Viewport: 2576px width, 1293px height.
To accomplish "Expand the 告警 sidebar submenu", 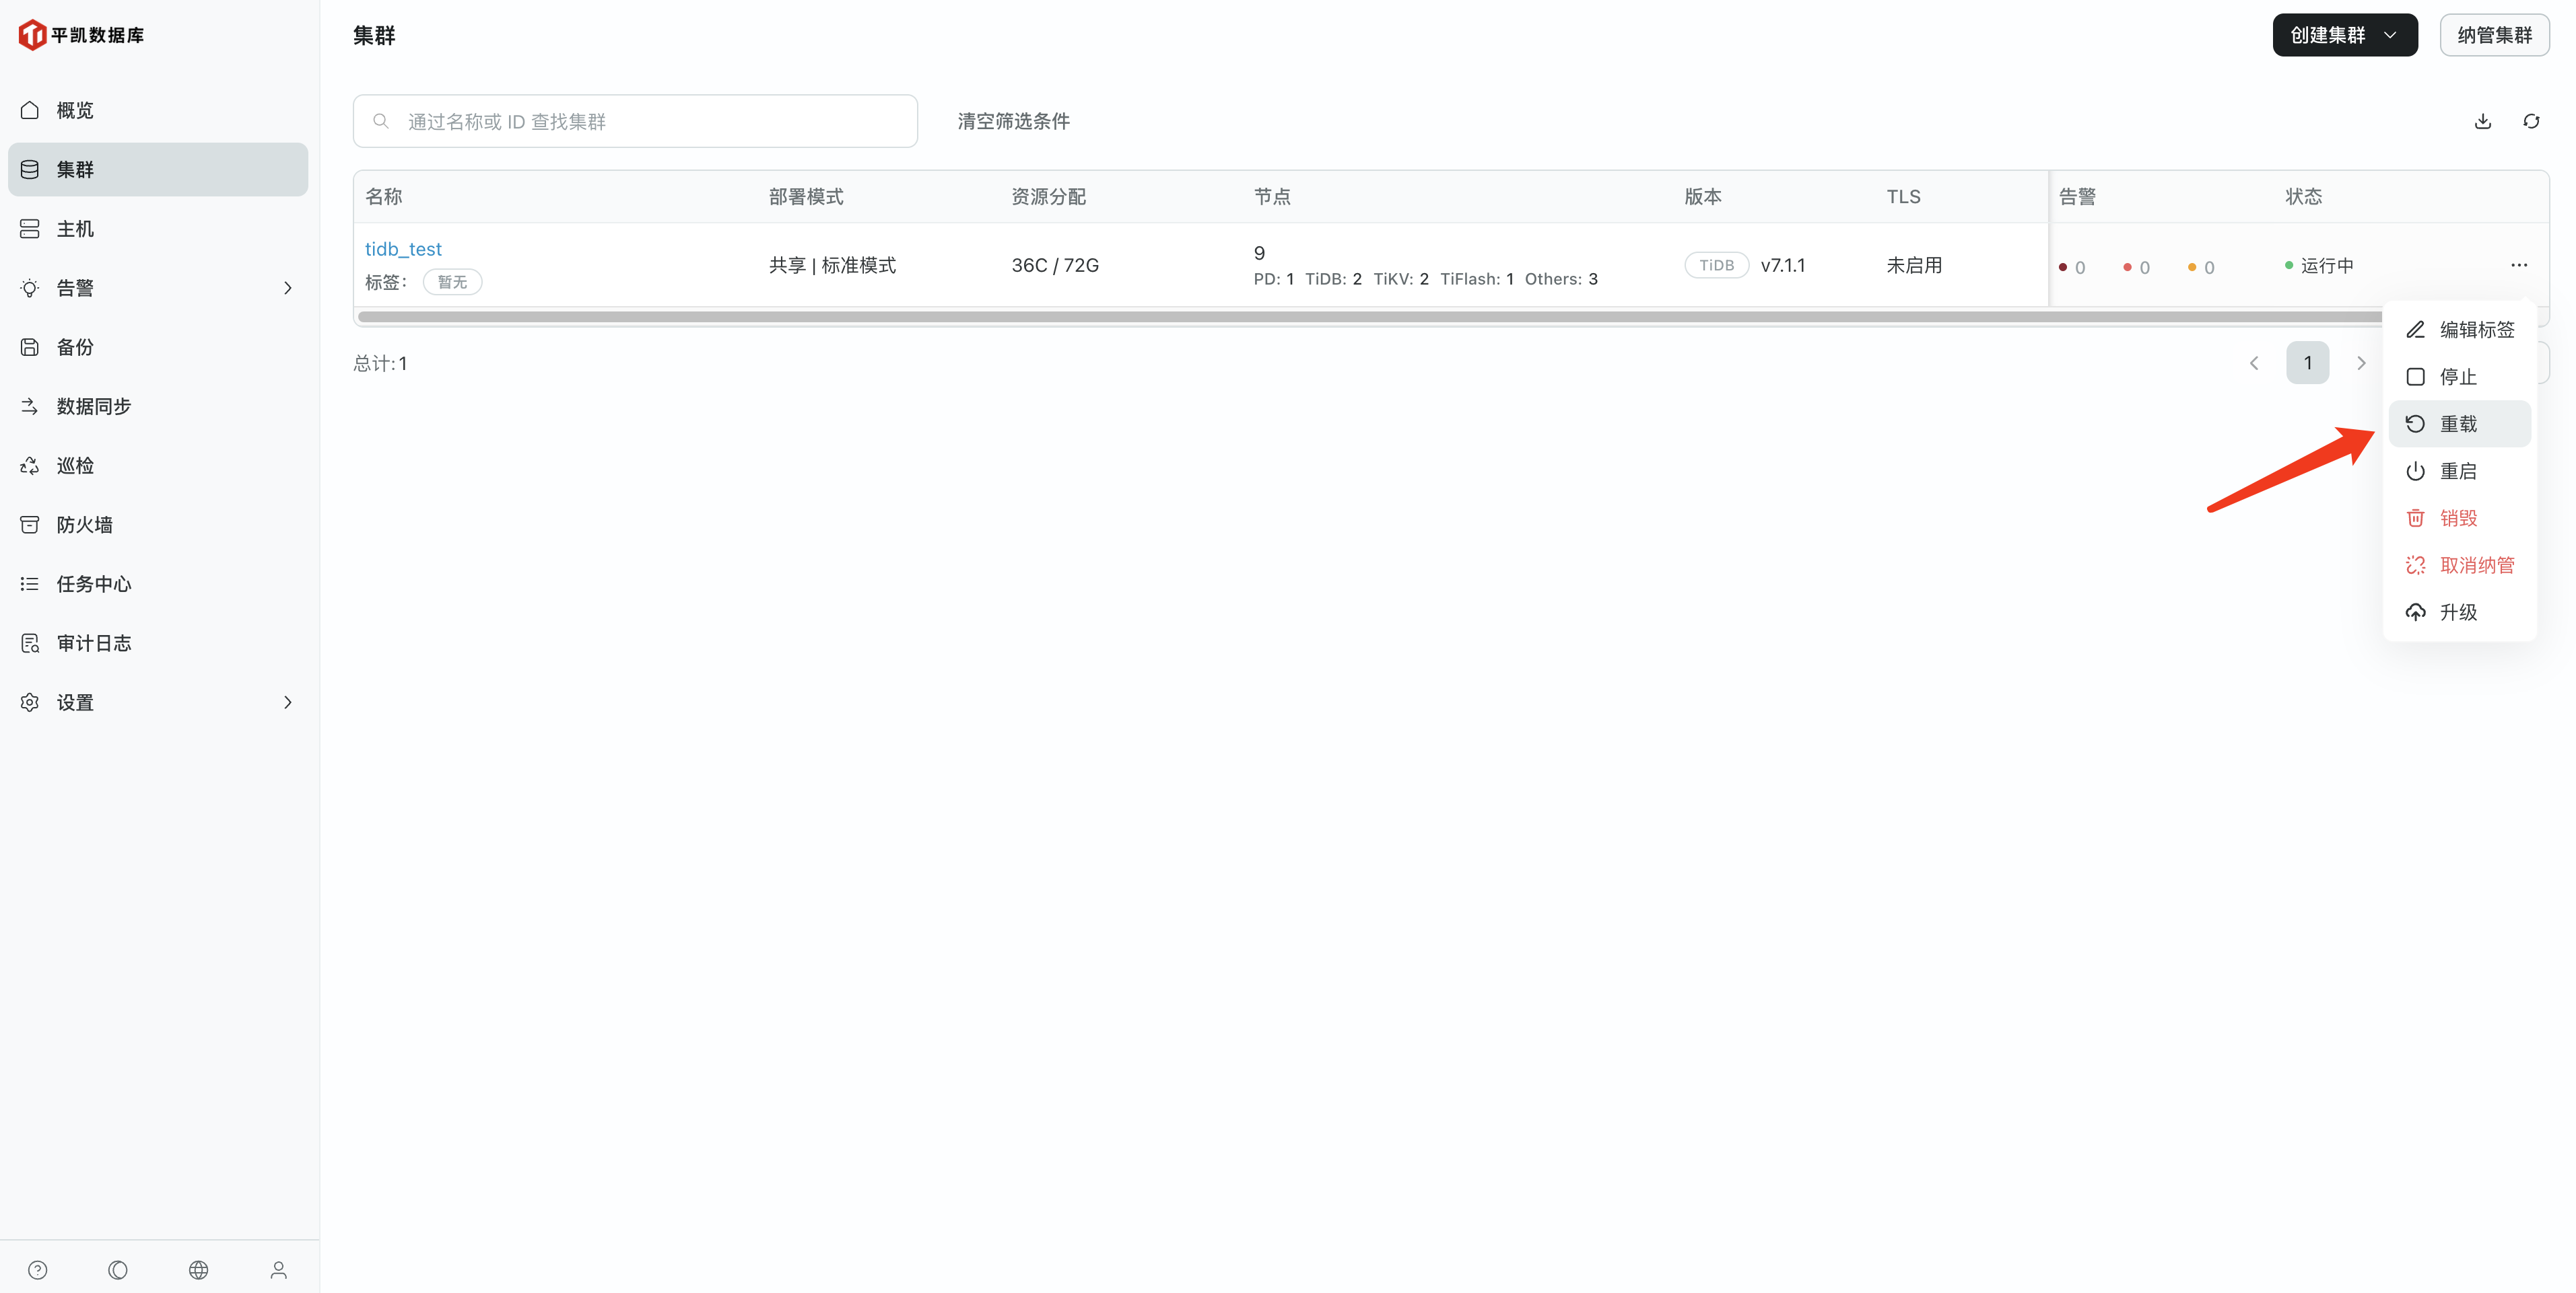I will click(x=287, y=288).
